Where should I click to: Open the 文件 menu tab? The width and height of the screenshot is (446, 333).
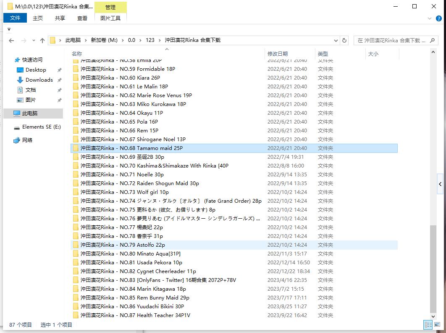[15, 18]
